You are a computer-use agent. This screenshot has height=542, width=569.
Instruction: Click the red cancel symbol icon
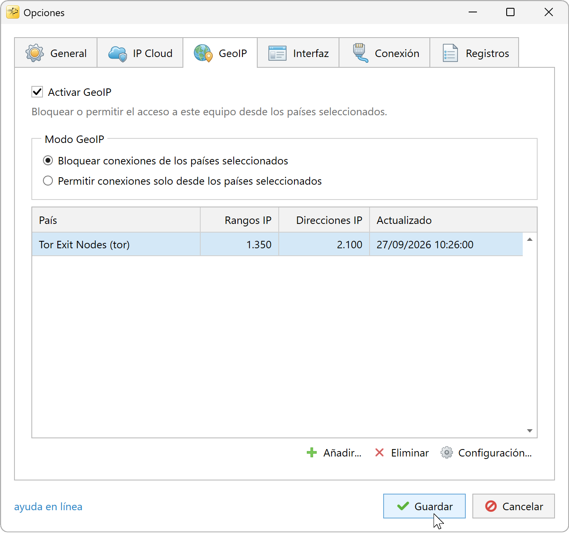491,506
